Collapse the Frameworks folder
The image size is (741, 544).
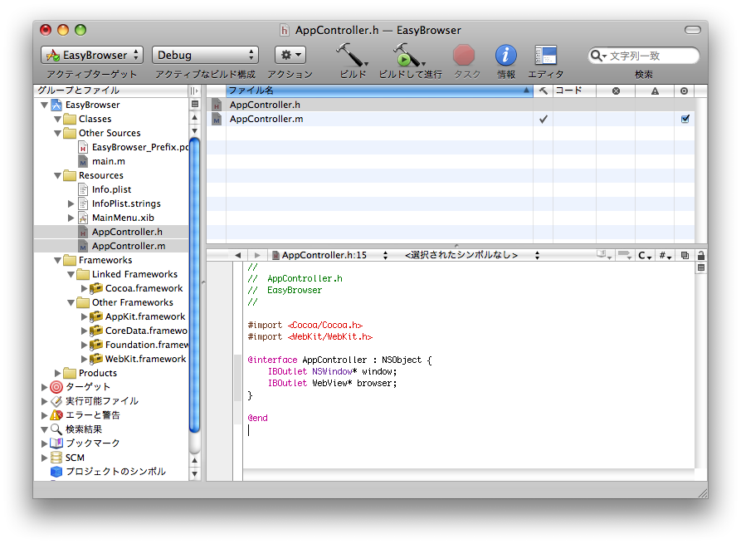pos(57,260)
